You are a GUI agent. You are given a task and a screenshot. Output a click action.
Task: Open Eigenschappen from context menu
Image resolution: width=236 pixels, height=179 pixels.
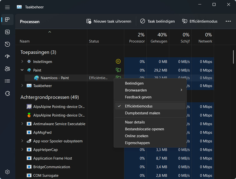[150, 143]
